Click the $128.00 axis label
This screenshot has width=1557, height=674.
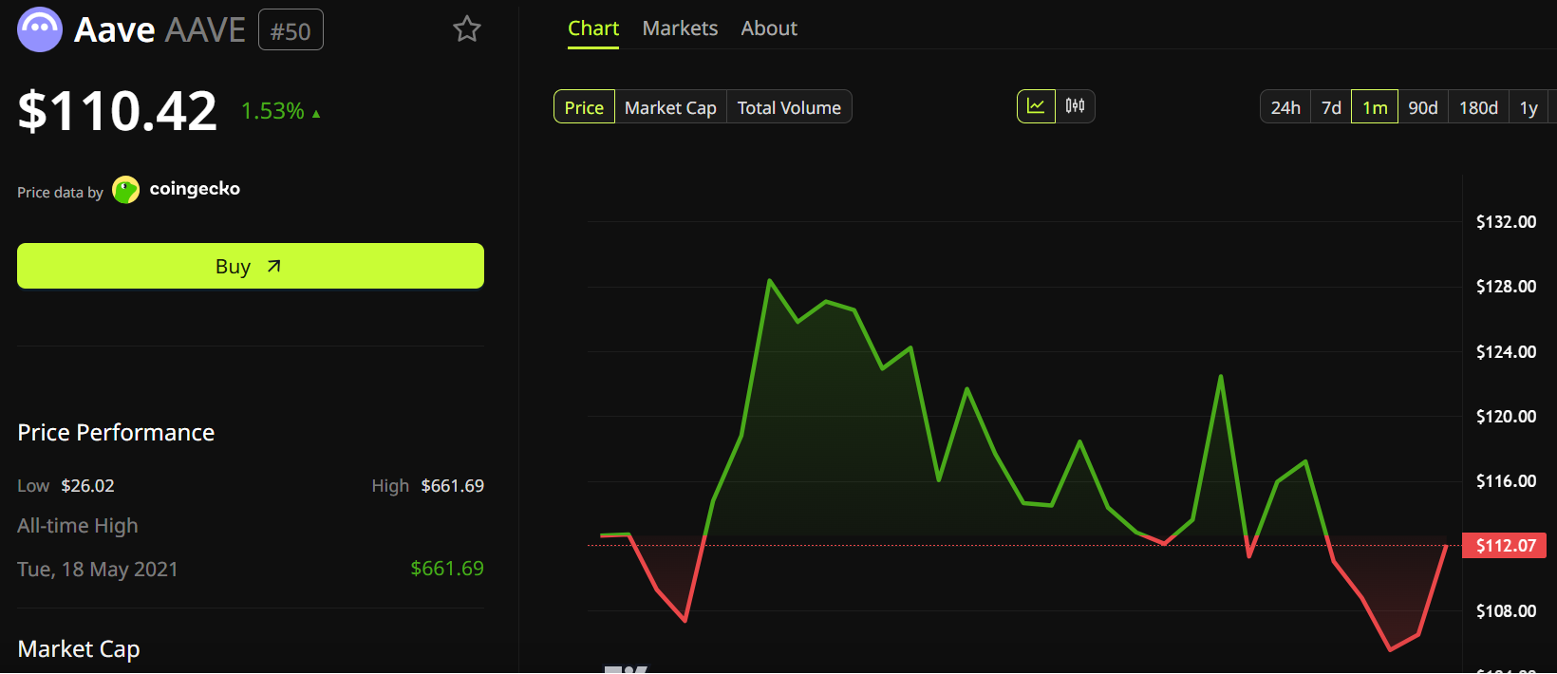(x=1506, y=287)
